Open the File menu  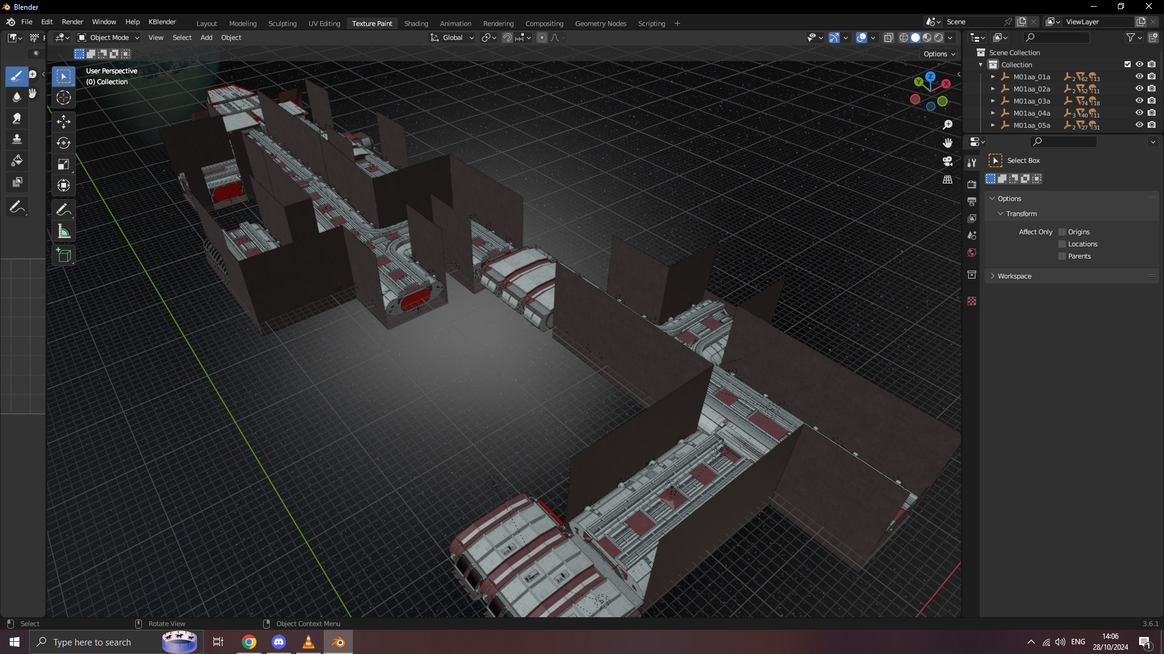(27, 22)
